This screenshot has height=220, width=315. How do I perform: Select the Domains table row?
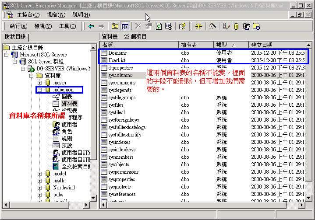click(x=117, y=53)
